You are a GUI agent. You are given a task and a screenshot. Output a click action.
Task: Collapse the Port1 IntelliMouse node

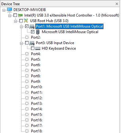(21, 27)
